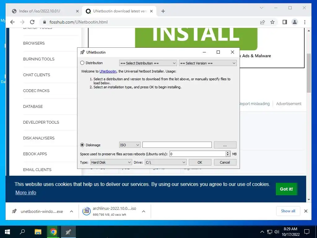Click Show all downloads
Screen dimensions: 317x238
click(x=288, y=211)
